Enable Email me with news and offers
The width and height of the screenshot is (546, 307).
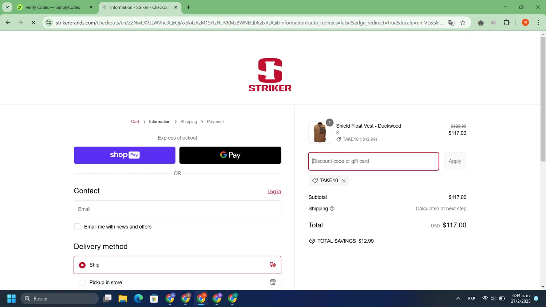tap(77, 227)
